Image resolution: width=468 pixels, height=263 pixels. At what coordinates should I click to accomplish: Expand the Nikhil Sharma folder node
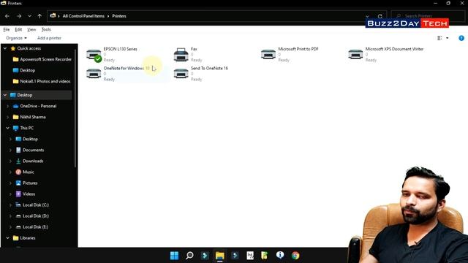click(7, 117)
